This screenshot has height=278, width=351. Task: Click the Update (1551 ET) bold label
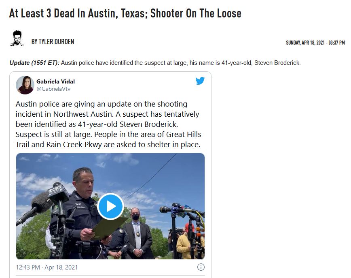click(x=34, y=62)
